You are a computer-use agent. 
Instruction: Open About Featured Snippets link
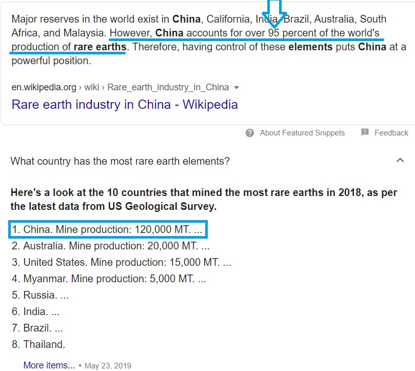pos(302,133)
